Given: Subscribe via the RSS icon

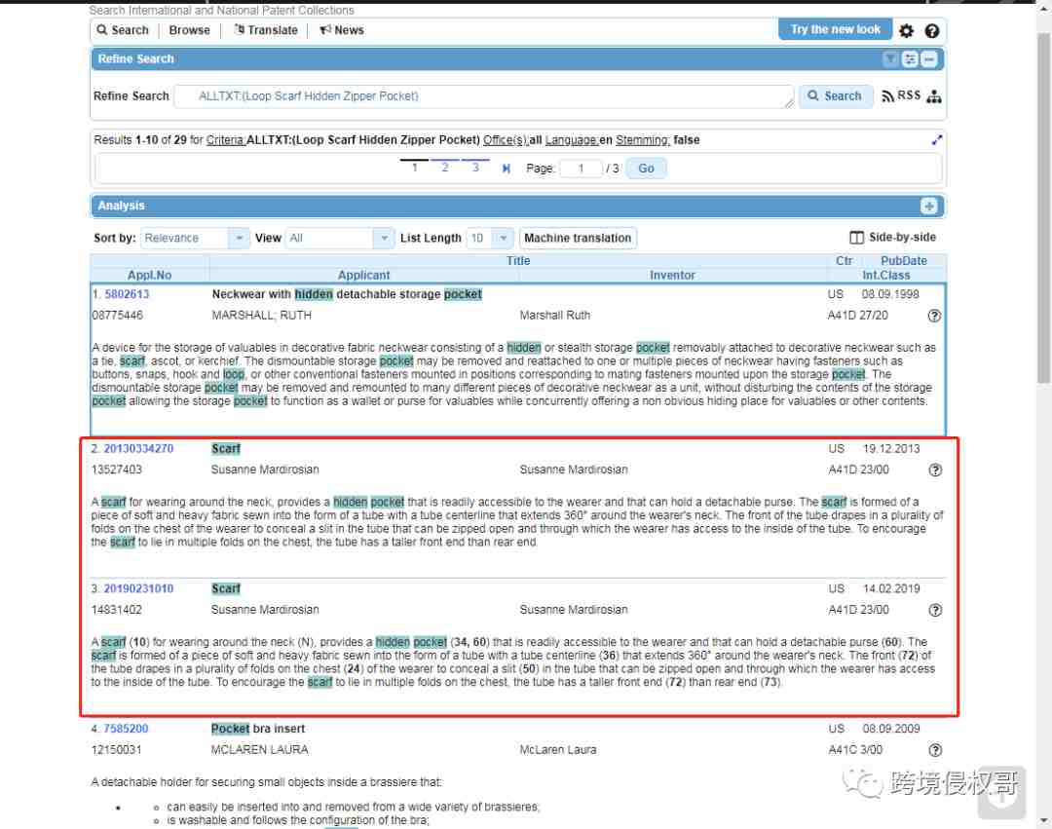Looking at the screenshot, I should click(901, 95).
